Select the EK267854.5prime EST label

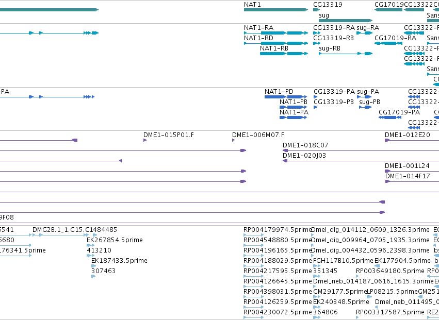point(115,240)
